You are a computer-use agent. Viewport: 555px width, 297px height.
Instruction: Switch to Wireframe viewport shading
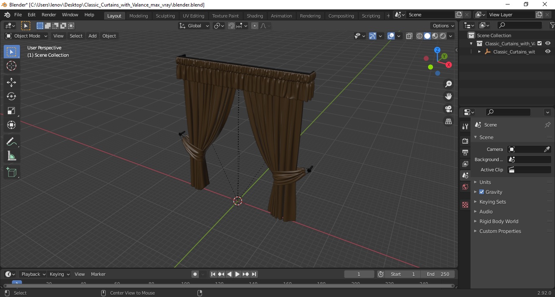coord(420,36)
